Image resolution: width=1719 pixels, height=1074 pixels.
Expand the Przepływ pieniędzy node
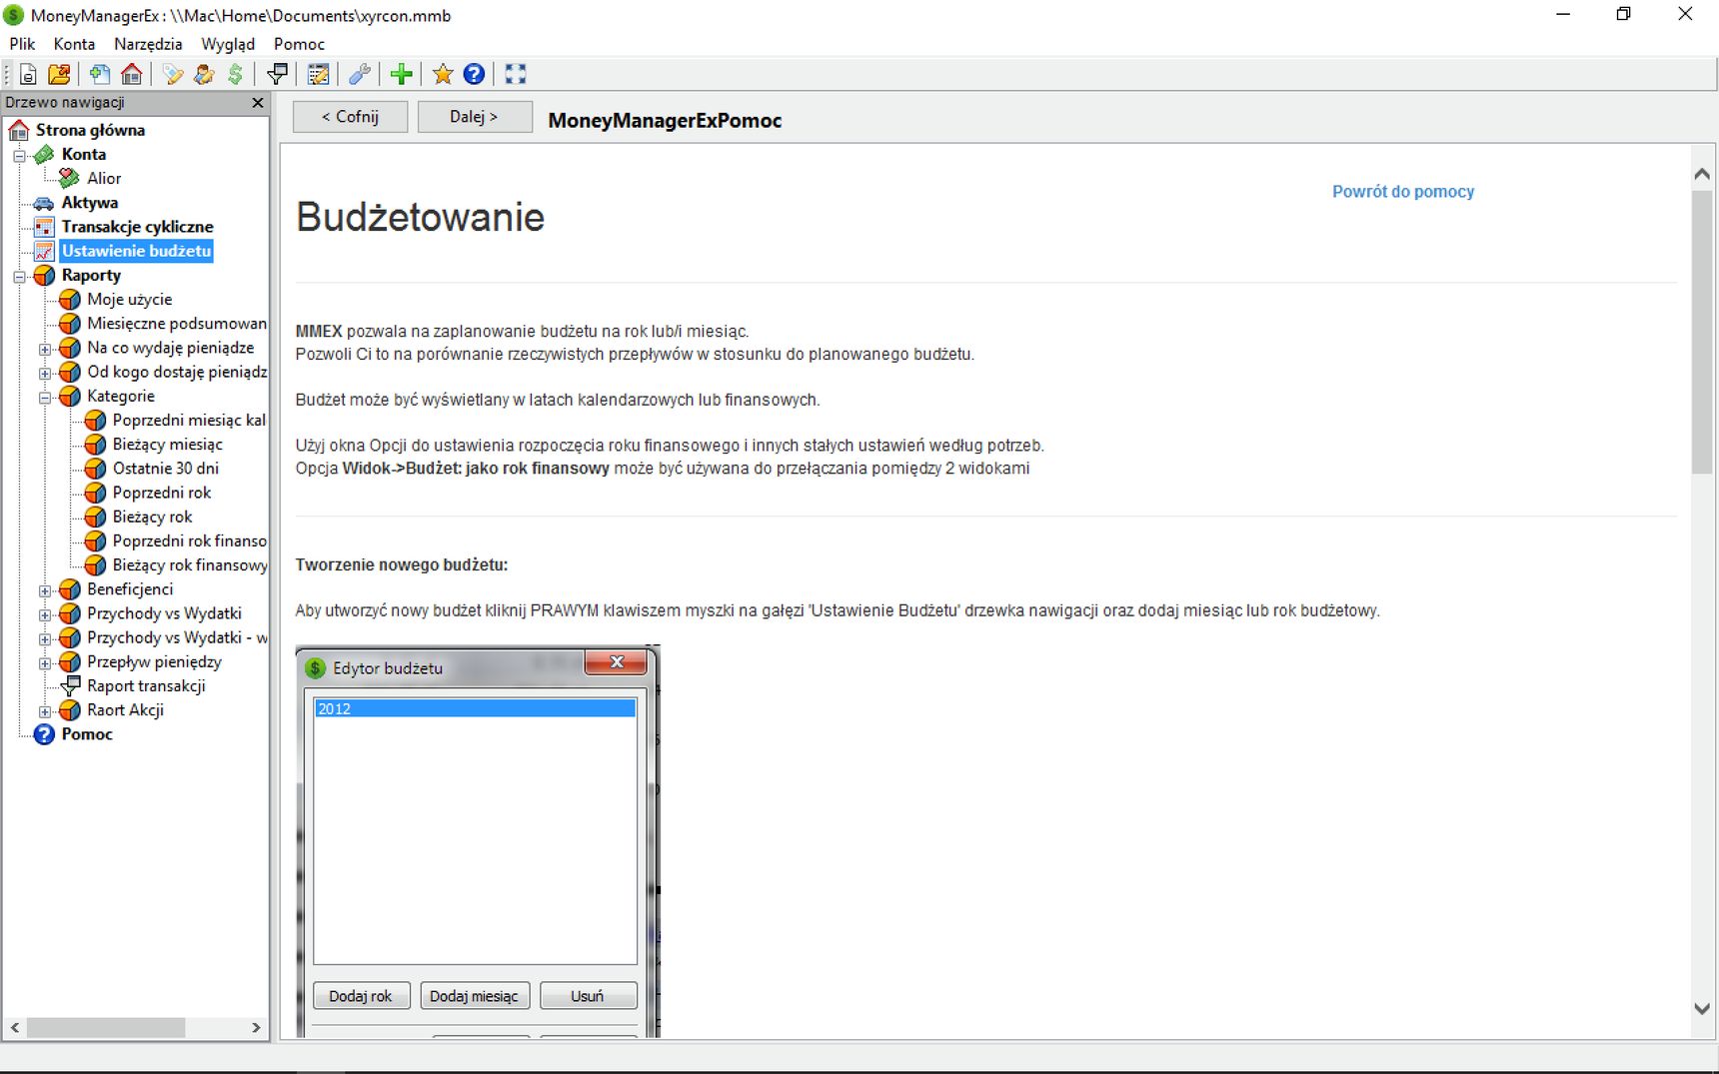click(x=45, y=662)
